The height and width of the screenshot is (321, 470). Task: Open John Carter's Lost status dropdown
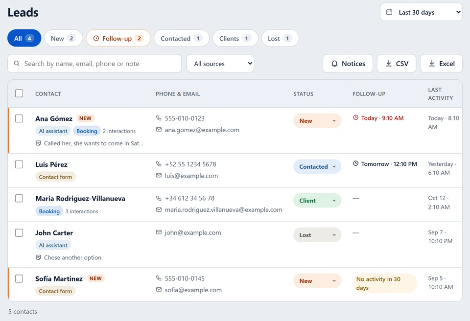pos(317,235)
